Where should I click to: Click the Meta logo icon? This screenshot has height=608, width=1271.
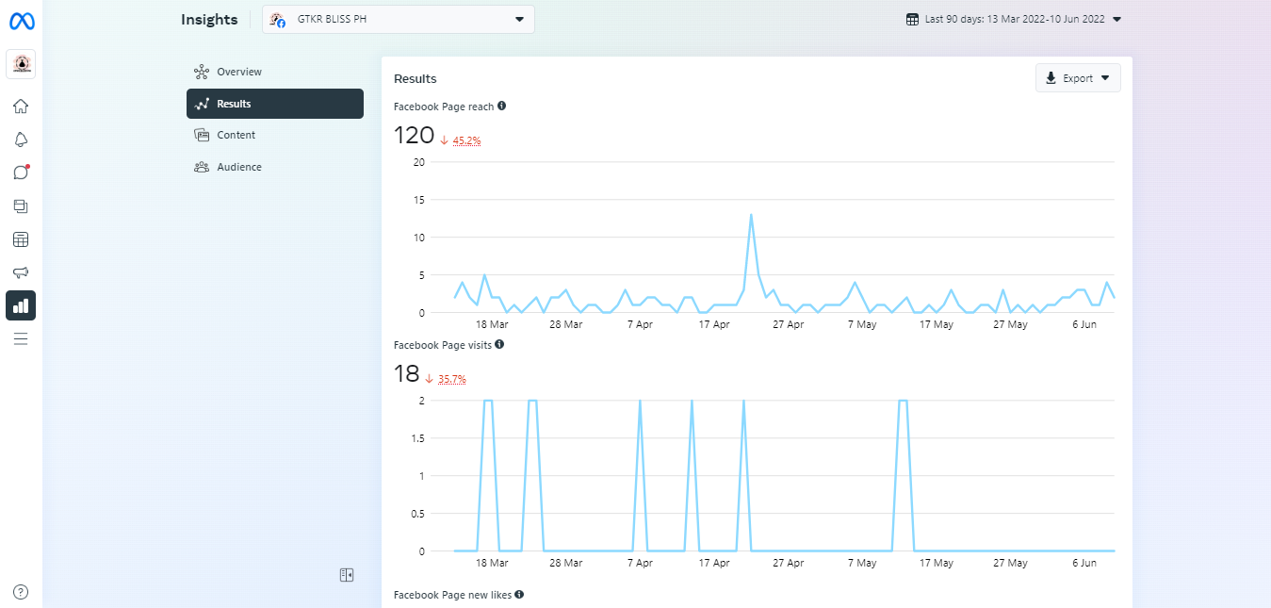(22, 21)
